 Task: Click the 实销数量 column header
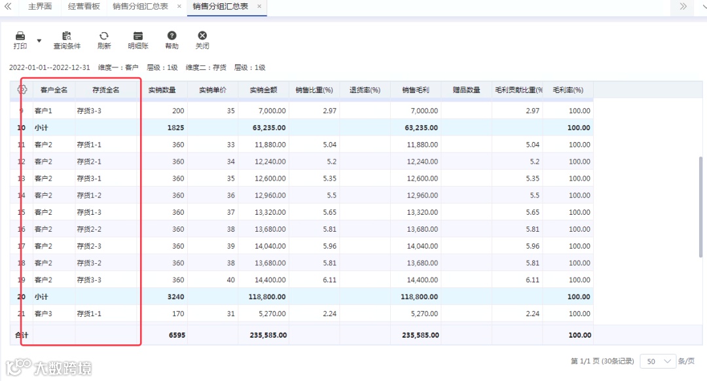point(162,90)
